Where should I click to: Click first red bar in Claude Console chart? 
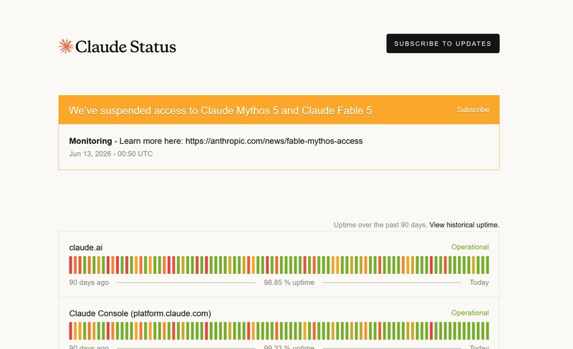click(70, 330)
